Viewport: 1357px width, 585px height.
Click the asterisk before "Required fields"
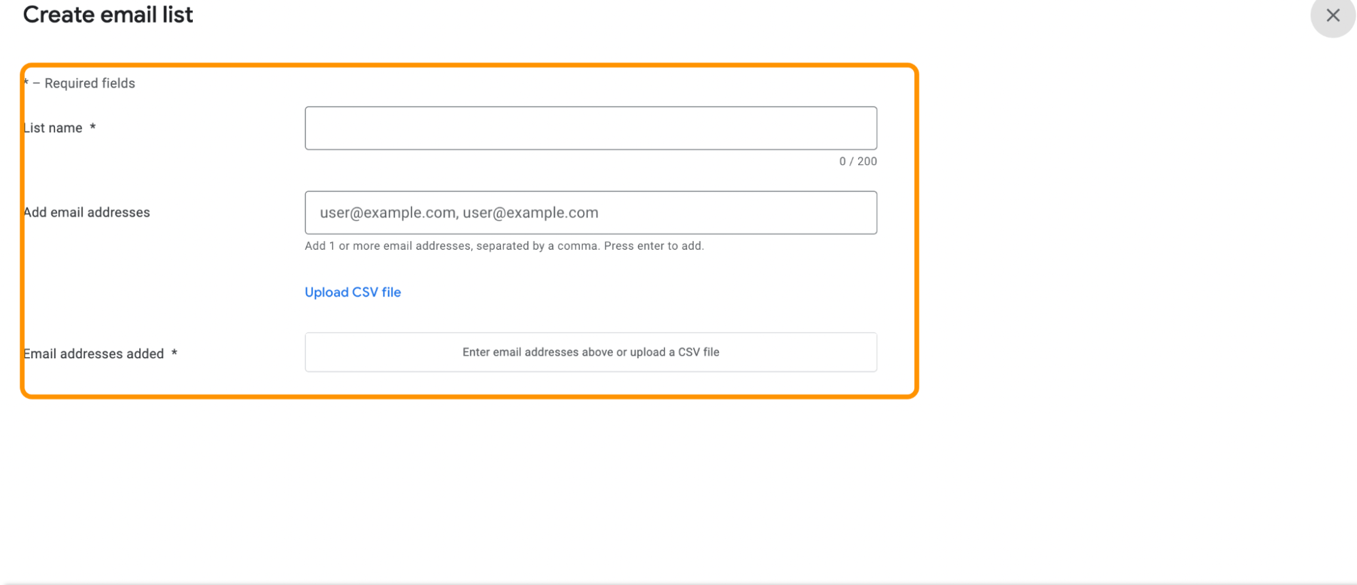coord(26,83)
